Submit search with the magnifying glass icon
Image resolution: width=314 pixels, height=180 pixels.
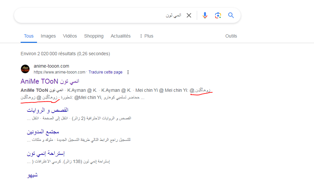pyautogui.click(x=231, y=15)
